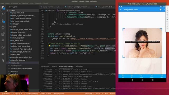Tap the Android home circle button
This screenshot has width=169, height=95.
(x=142, y=80)
